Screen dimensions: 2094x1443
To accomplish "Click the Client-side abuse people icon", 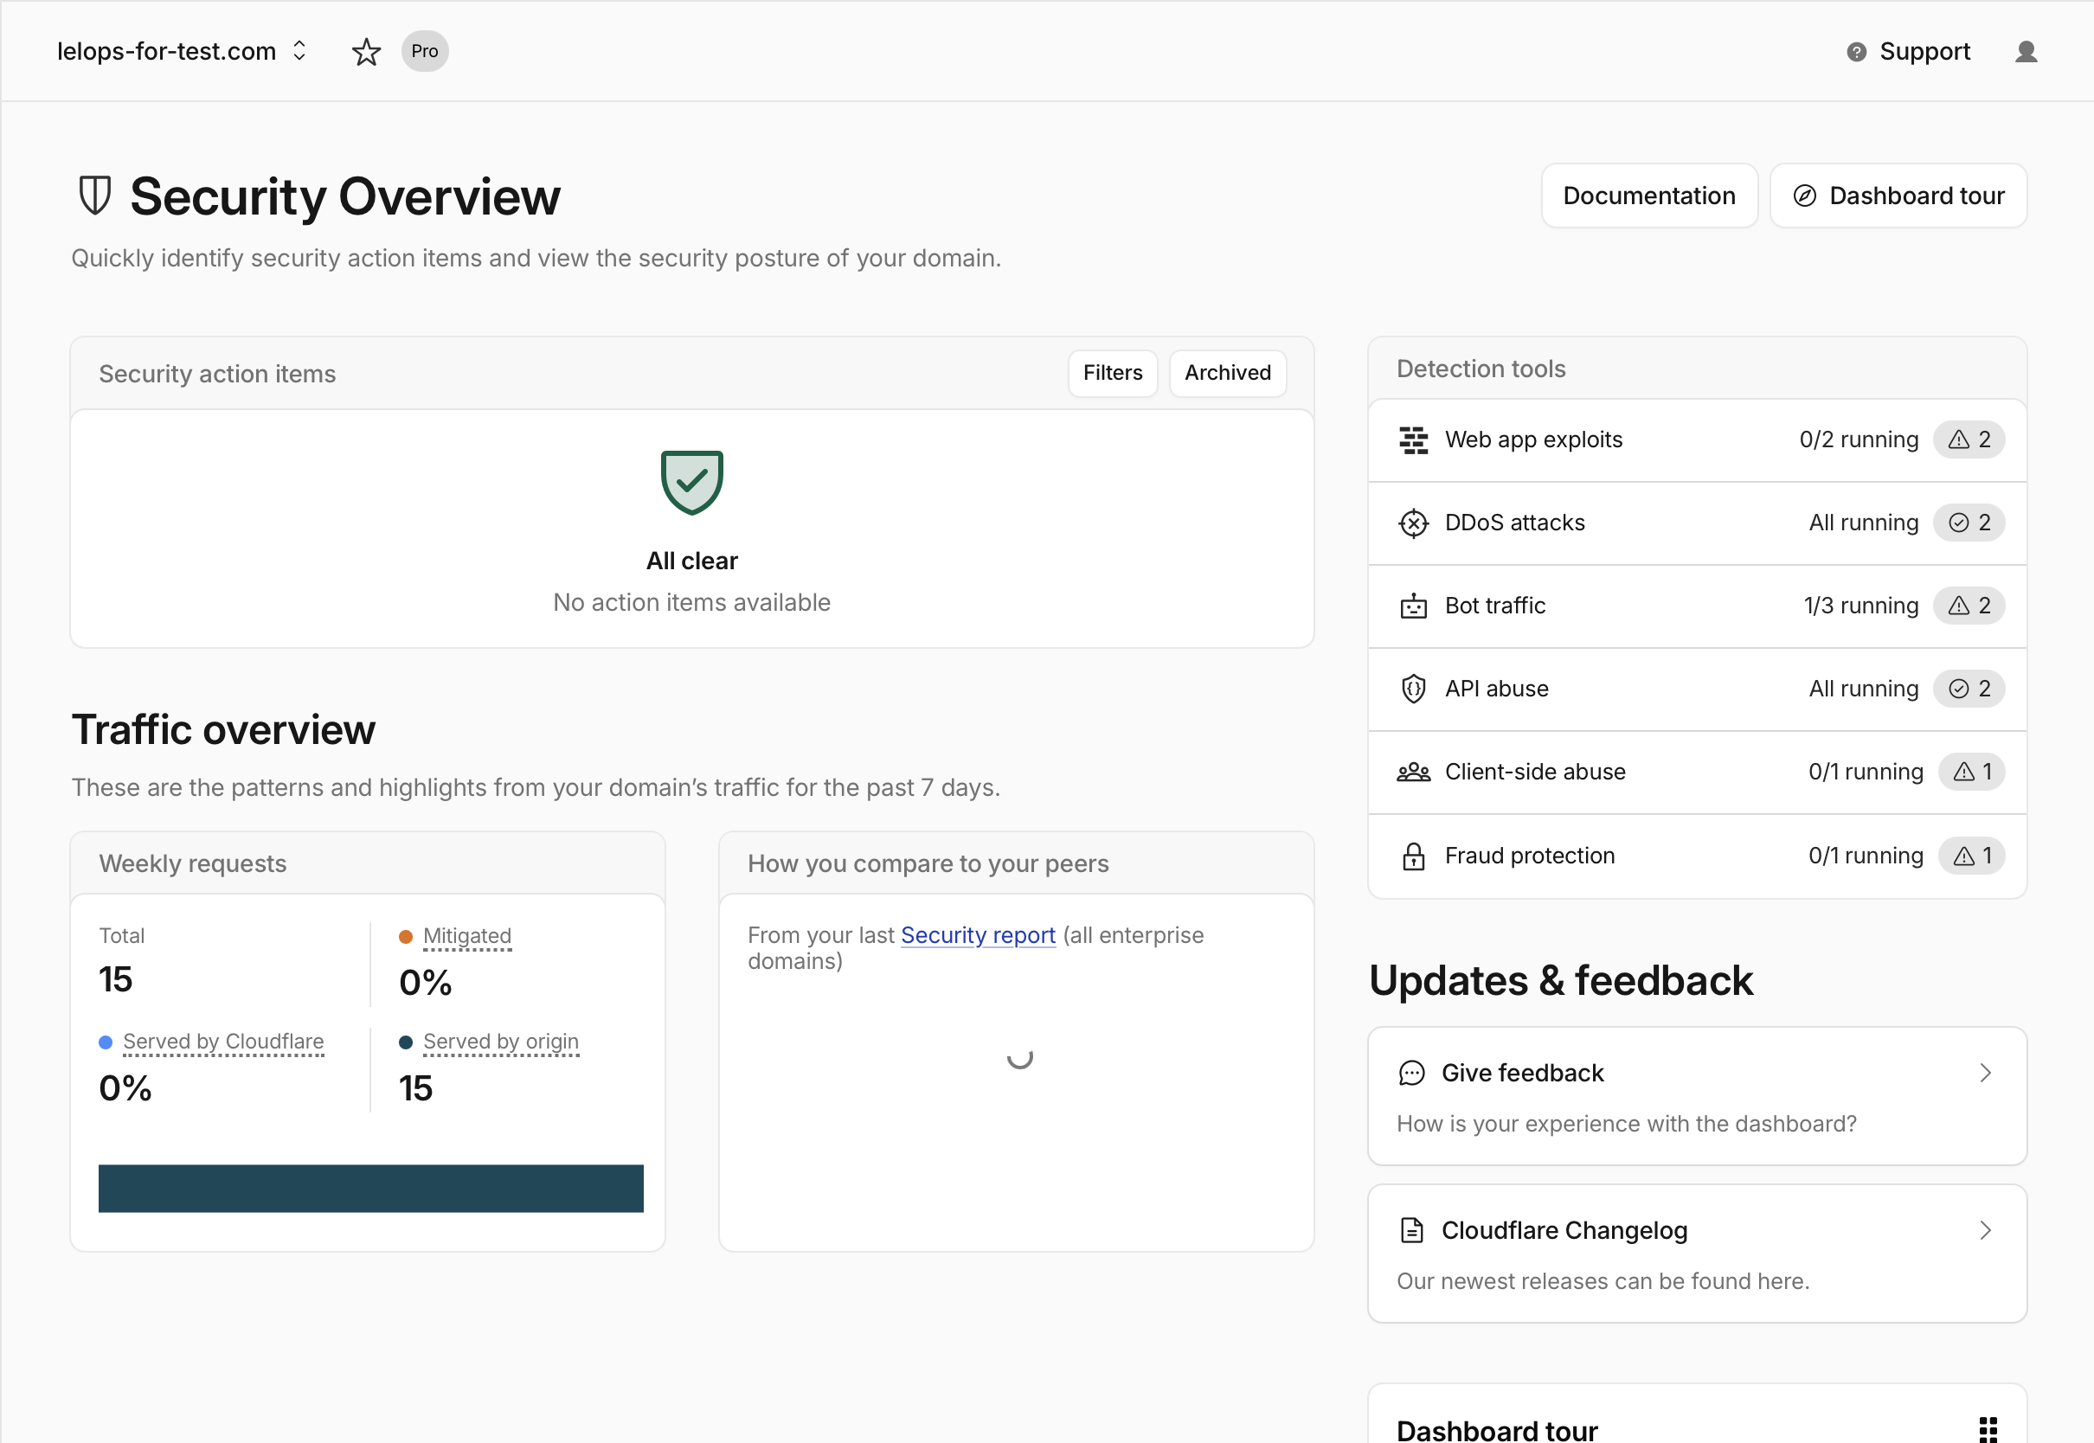I will 1413,773.
